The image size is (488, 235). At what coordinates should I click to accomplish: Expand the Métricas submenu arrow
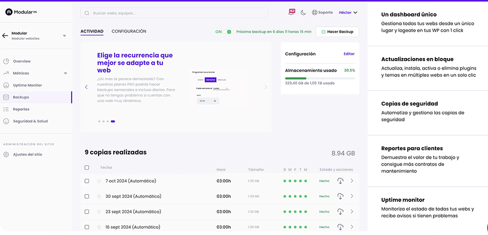65,73
